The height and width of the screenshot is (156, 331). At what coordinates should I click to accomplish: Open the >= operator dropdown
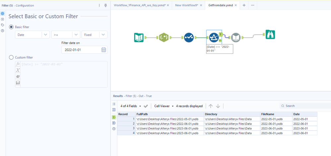pos(66,35)
